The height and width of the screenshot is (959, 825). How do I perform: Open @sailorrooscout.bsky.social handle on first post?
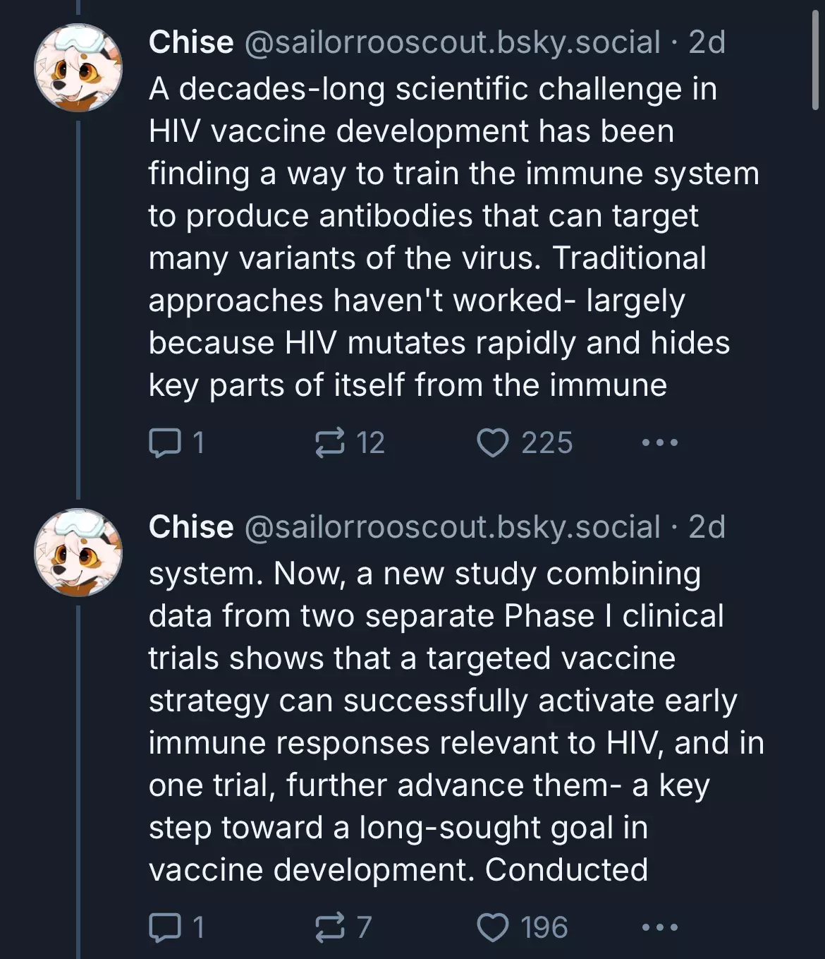point(452,43)
